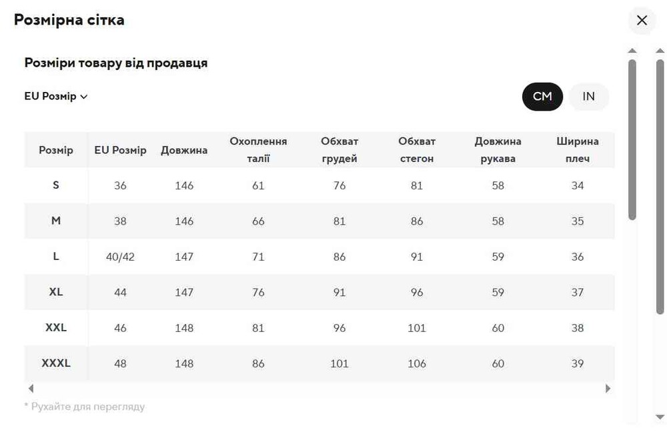This screenshot has height=438, width=667.
Task: Click the vertical scrollbar down arrow
Action: point(660,417)
